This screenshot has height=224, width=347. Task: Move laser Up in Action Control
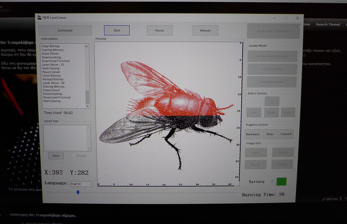[x=272, y=101]
